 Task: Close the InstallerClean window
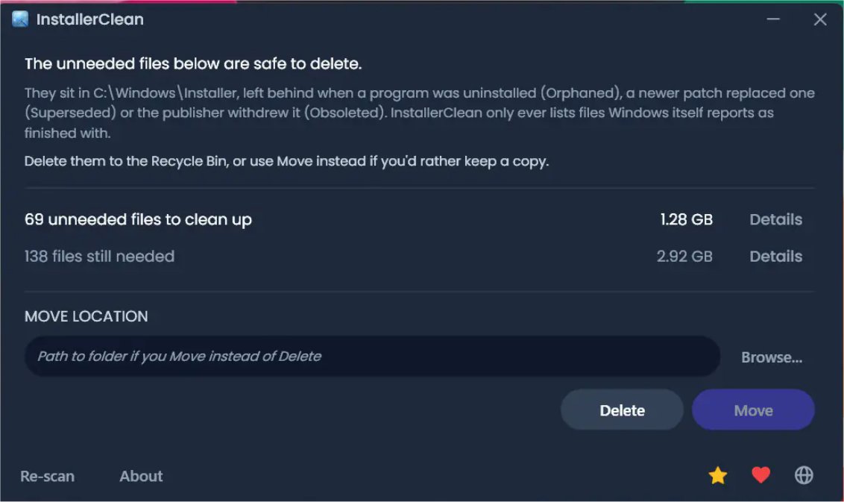point(820,19)
